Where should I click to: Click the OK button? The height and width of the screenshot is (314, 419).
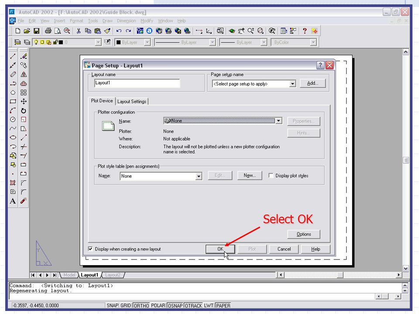click(220, 249)
